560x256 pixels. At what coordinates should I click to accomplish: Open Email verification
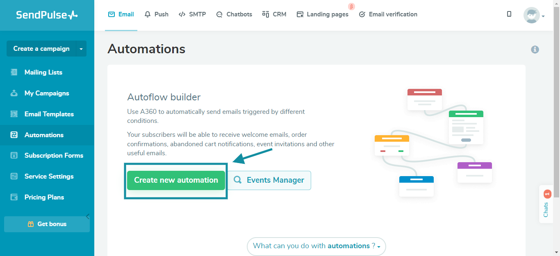click(388, 14)
